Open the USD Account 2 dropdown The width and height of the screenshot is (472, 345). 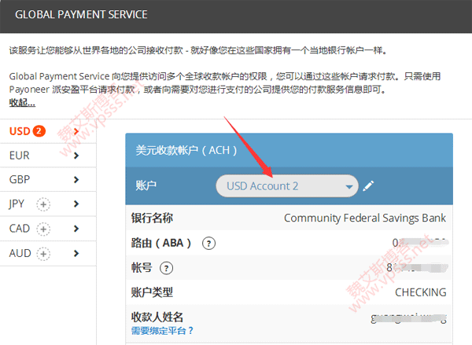[x=286, y=186]
